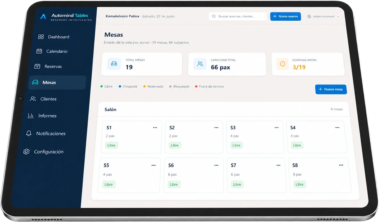Select Mesas in the sidebar
The height and width of the screenshot is (222, 379).
[x=57, y=82]
